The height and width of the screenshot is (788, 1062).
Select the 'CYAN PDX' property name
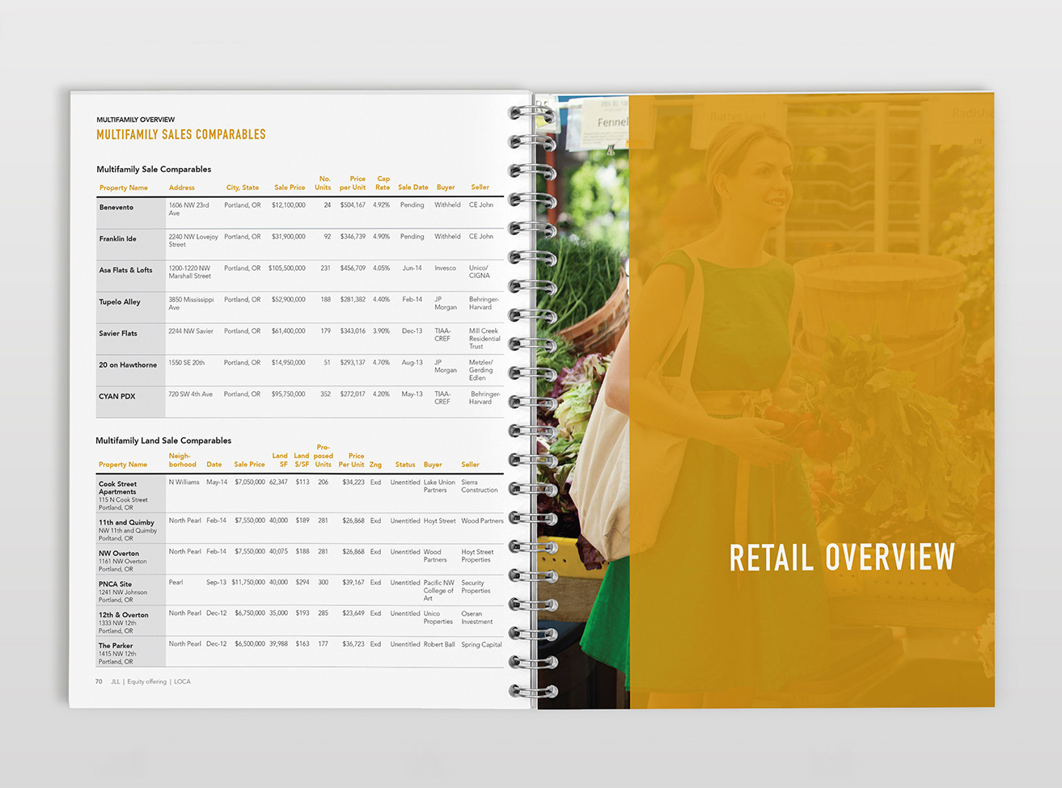tap(117, 397)
